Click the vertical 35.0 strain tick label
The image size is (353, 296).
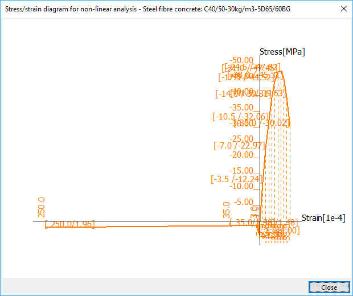[x=226, y=210]
